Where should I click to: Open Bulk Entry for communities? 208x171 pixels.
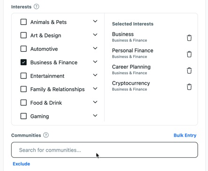point(185,135)
